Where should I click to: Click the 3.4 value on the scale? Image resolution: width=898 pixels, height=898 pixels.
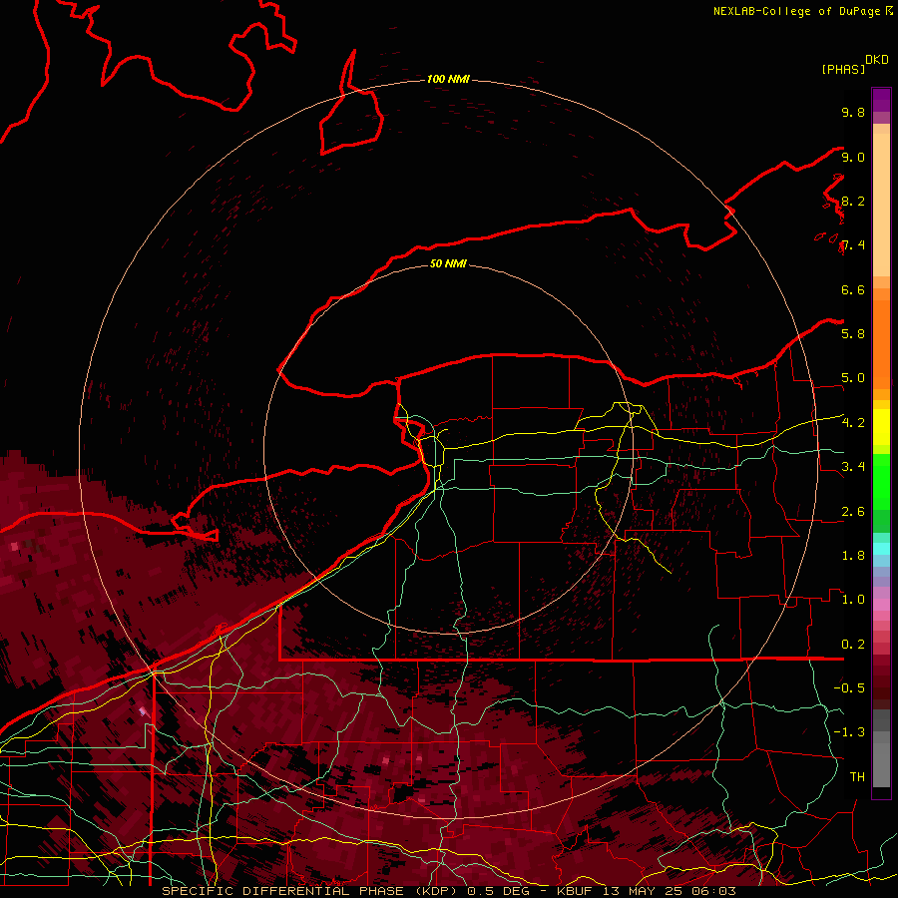pyautogui.click(x=853, y=467)
